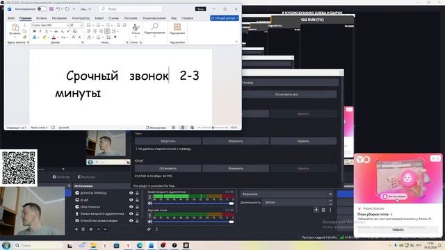Cut selection with scissors icon
Image resolution: width=445 pixels, height=250 pixels.
[24, 26]
